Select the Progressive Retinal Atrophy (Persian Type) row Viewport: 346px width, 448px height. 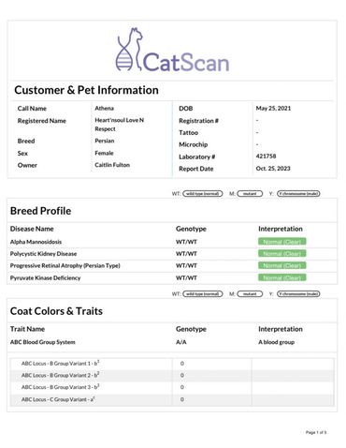(172, 266)
